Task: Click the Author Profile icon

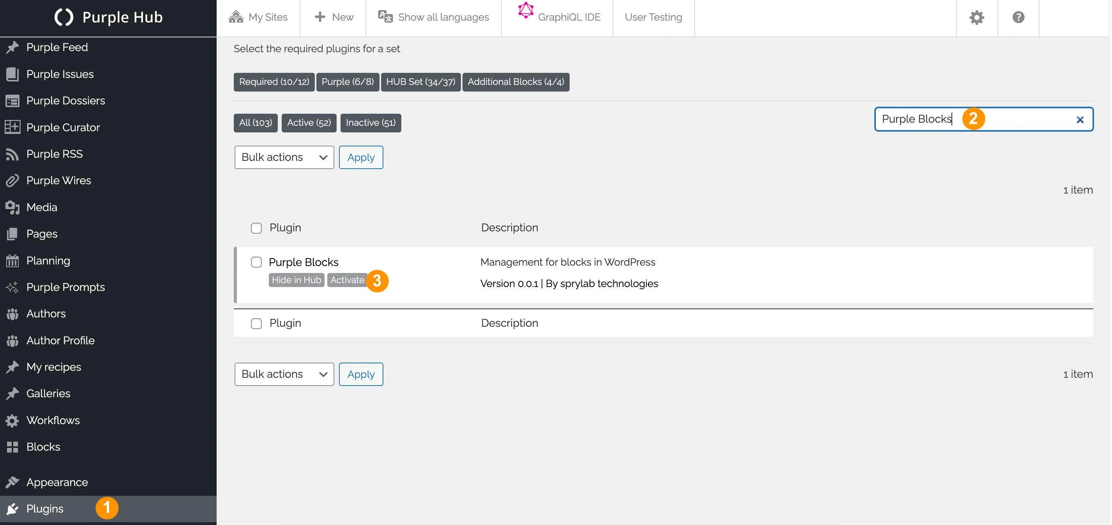Action: (x=12, y=340)
